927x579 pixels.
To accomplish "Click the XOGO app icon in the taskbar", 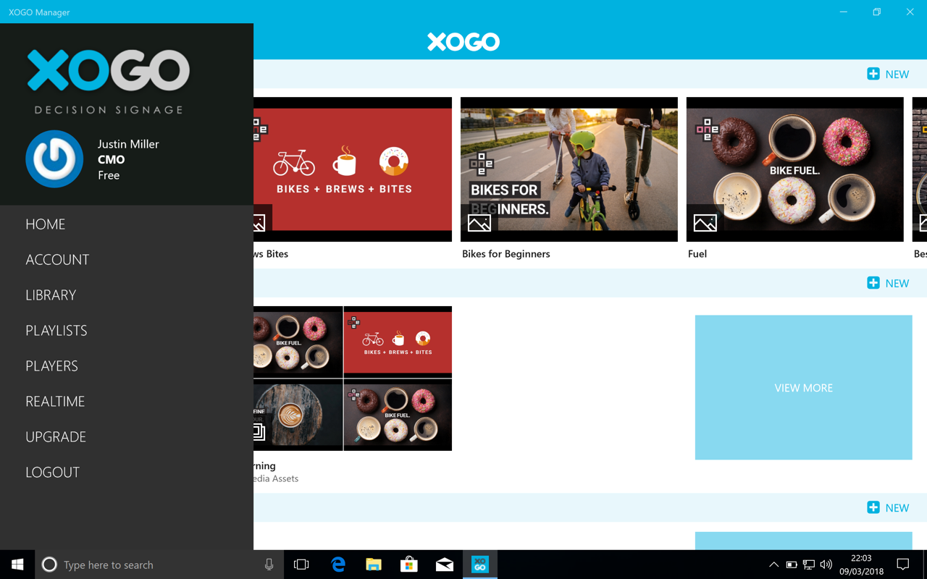I will pyautogui.click(x=479, y=565).
